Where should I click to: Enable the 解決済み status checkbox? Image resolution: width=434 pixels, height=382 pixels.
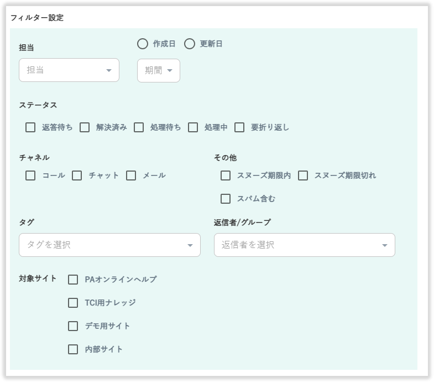(x=85, y=127)
